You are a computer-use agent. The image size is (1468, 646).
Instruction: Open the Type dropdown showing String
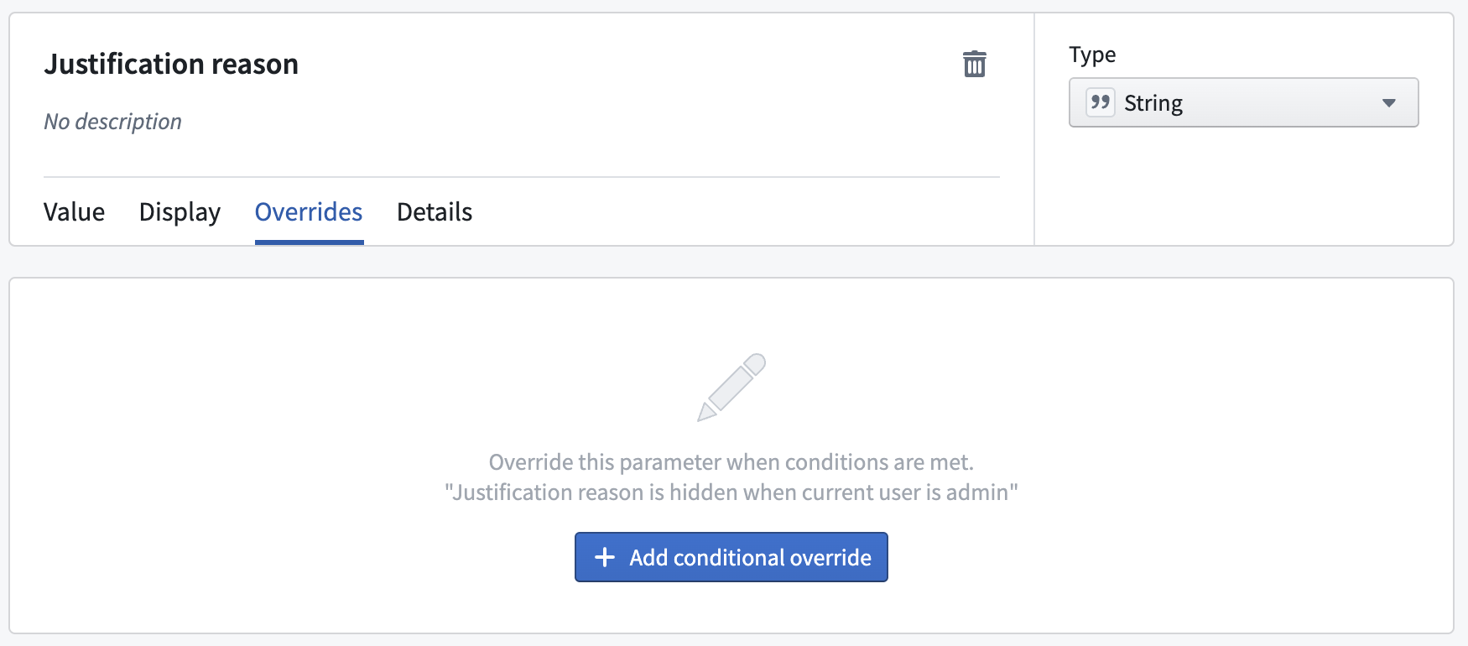coord(1243,102)
